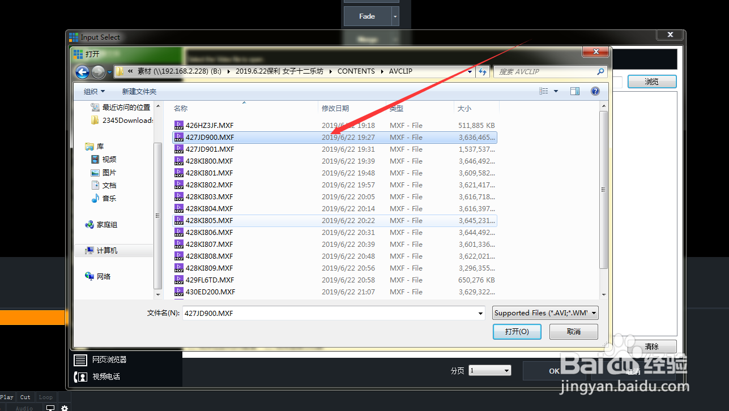Click the 清除 button

coord(652,346)
